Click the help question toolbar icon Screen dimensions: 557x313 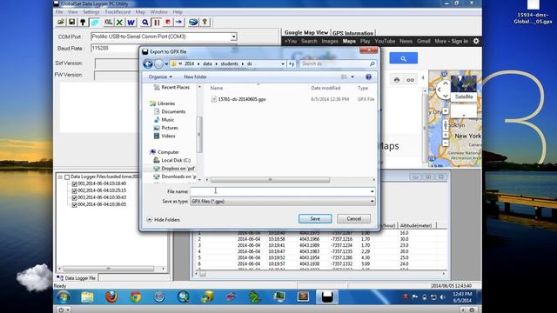tap(205, 23)
